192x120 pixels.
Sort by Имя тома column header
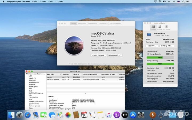54,74
